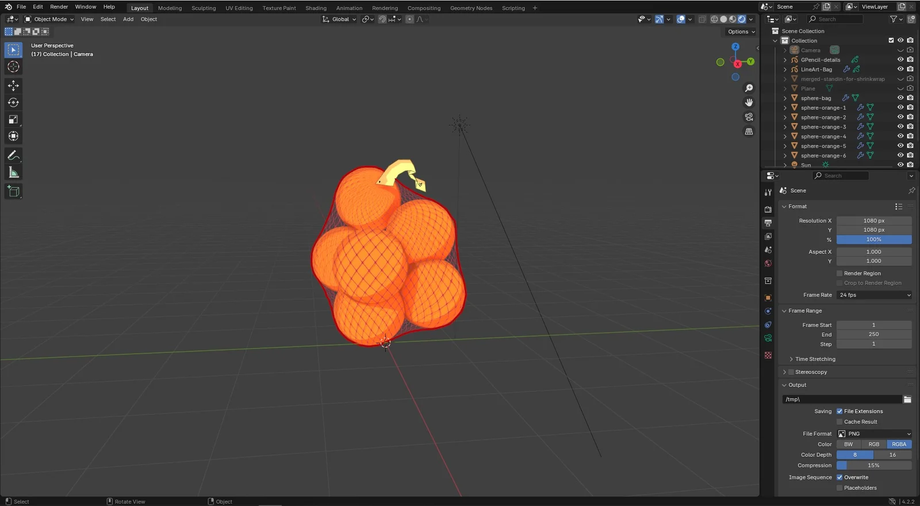Image resolution: width=920 pixels, height=506 pixels.
Task: Activate the Annotate pencil tool
Action: (13, 156)
